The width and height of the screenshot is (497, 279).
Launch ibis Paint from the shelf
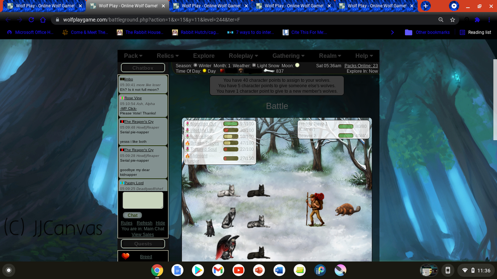tap(320, 270)
